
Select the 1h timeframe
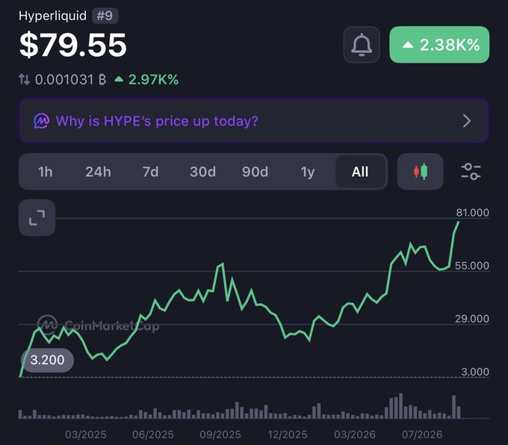(45, 172)
